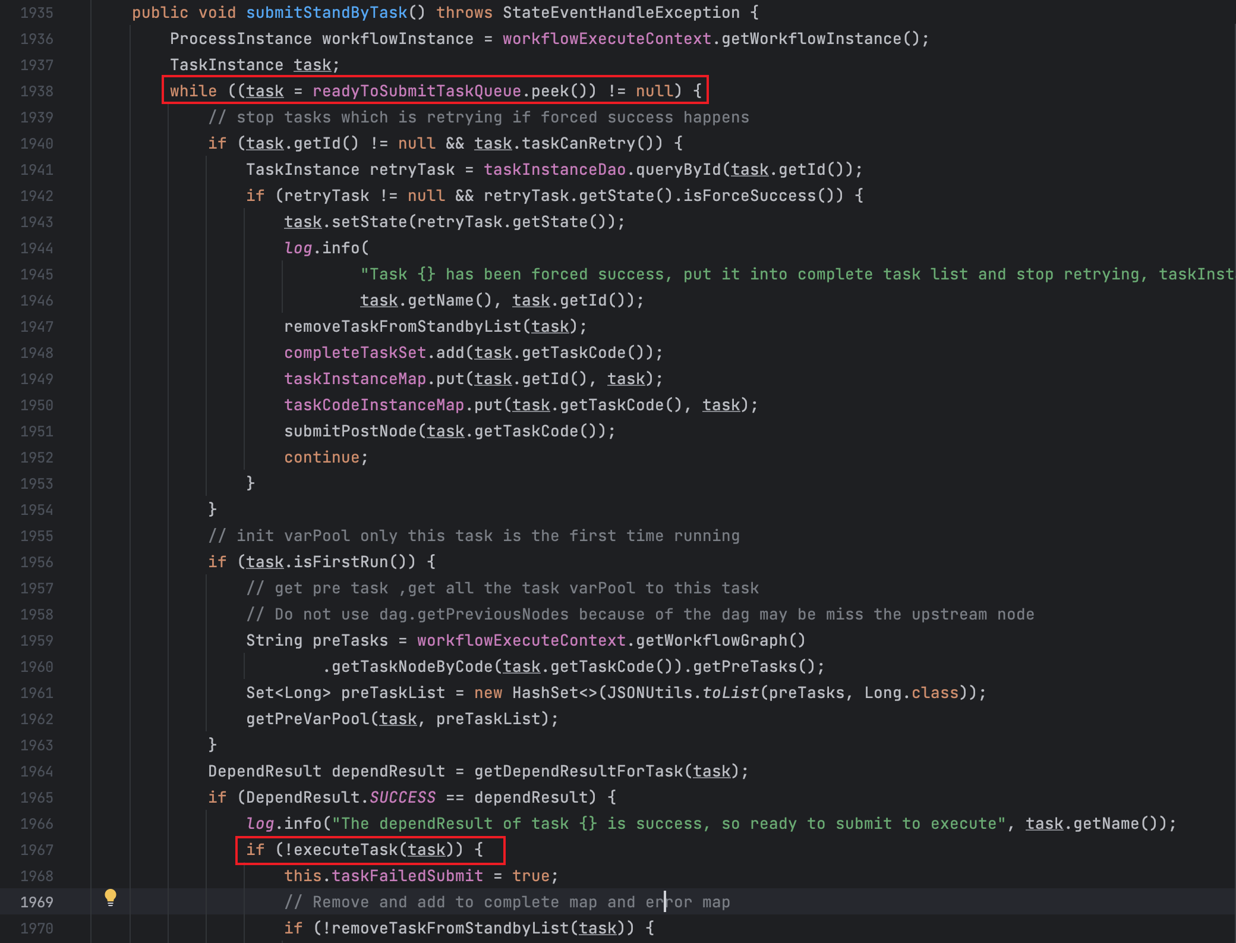Click TaskInstance task declaration on line 1937
Viewport: 1236px width, 943px height.
(x=254, y=65)
